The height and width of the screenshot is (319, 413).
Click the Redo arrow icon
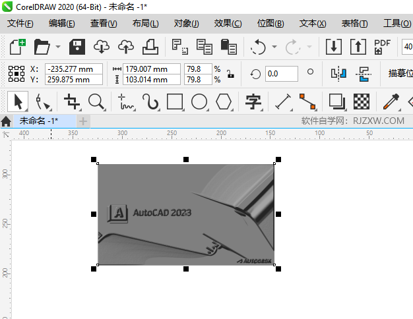tap(293, 47)
